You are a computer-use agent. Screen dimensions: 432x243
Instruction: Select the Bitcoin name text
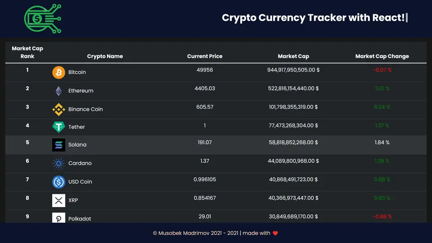pos(77,72)
